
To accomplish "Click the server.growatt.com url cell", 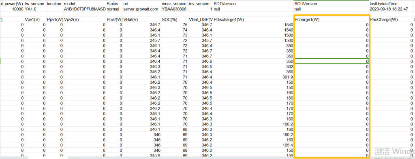I will pyautogui.click(x=142, y=9).
